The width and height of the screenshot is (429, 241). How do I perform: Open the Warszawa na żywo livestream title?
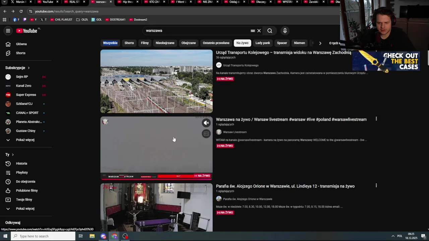click(291, 119)
